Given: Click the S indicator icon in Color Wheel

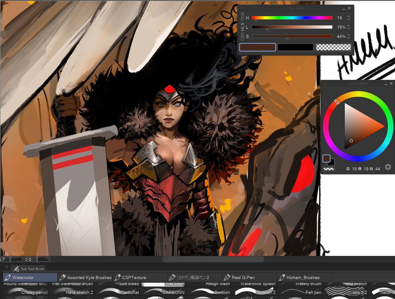Looking at the screenshot, I should (371, 169).
